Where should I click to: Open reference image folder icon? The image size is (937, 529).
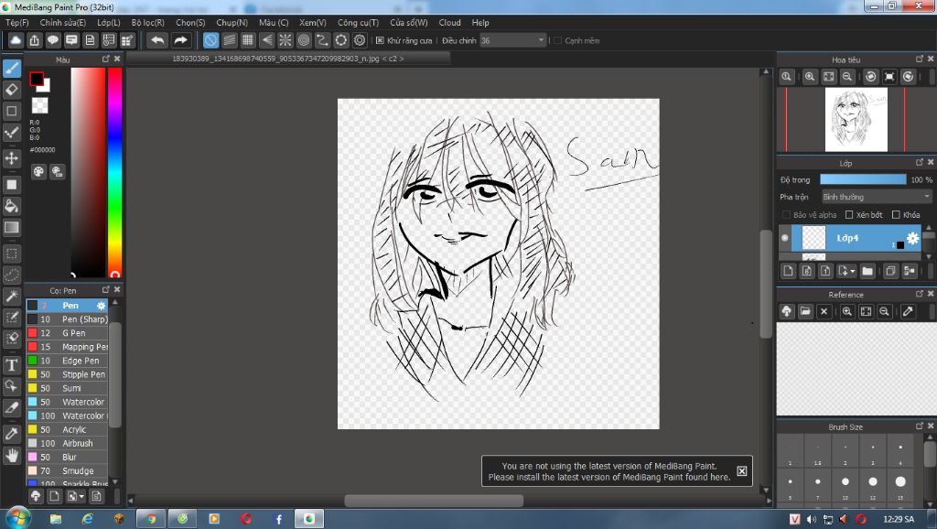805,311
